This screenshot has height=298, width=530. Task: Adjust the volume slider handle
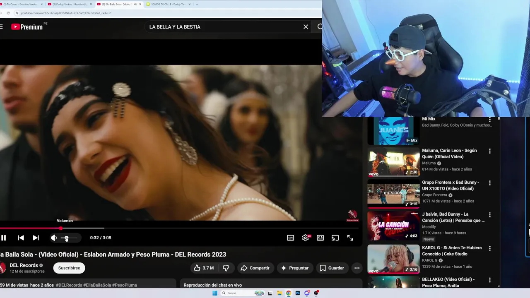tap(66, 238)
